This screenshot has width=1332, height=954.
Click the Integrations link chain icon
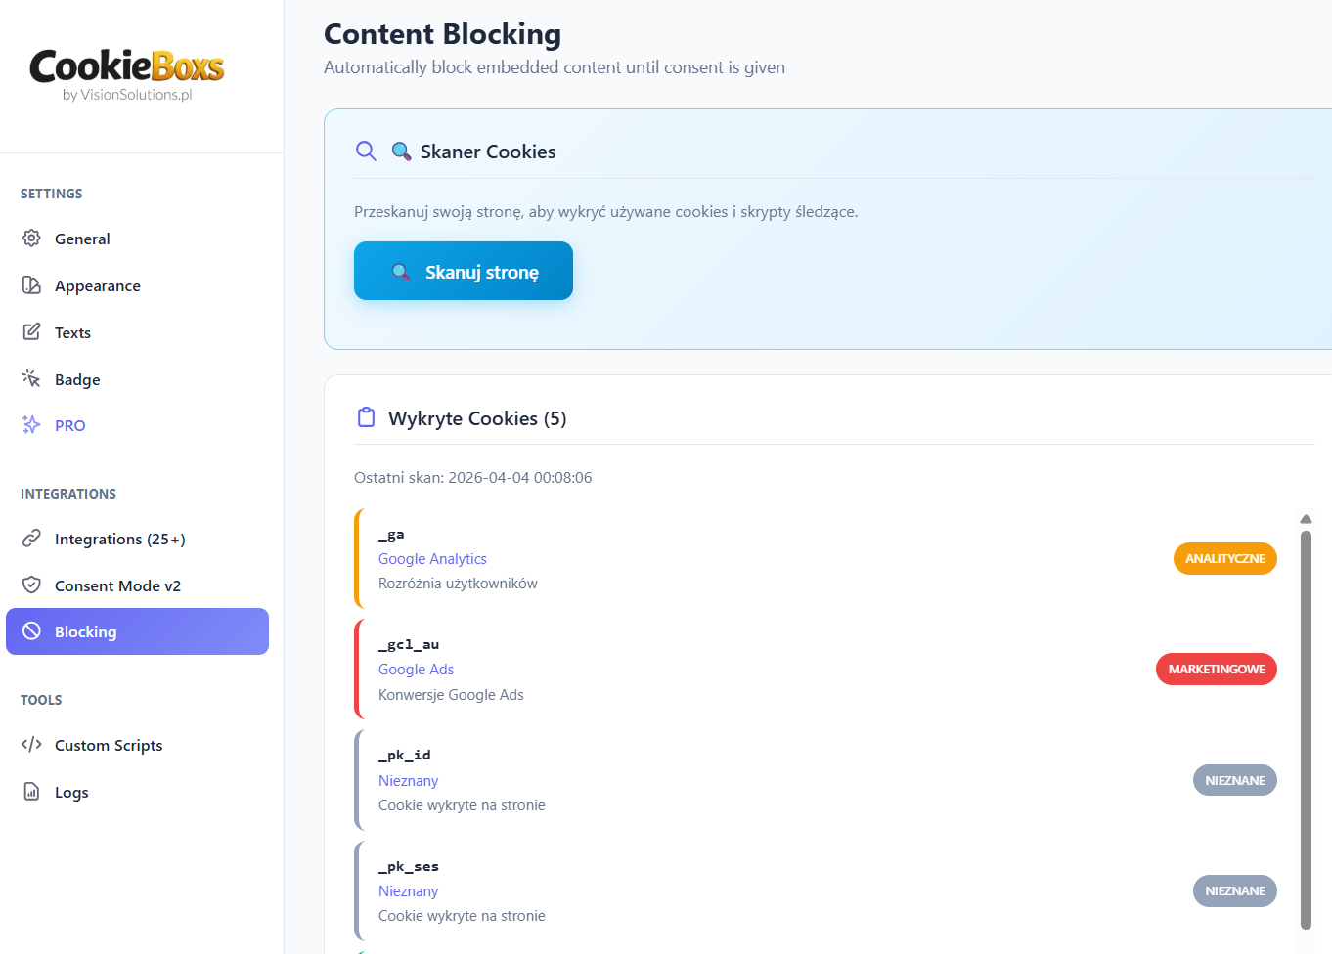[x=31, y=539]
